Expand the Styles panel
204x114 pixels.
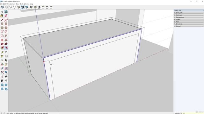click(189, 20)
